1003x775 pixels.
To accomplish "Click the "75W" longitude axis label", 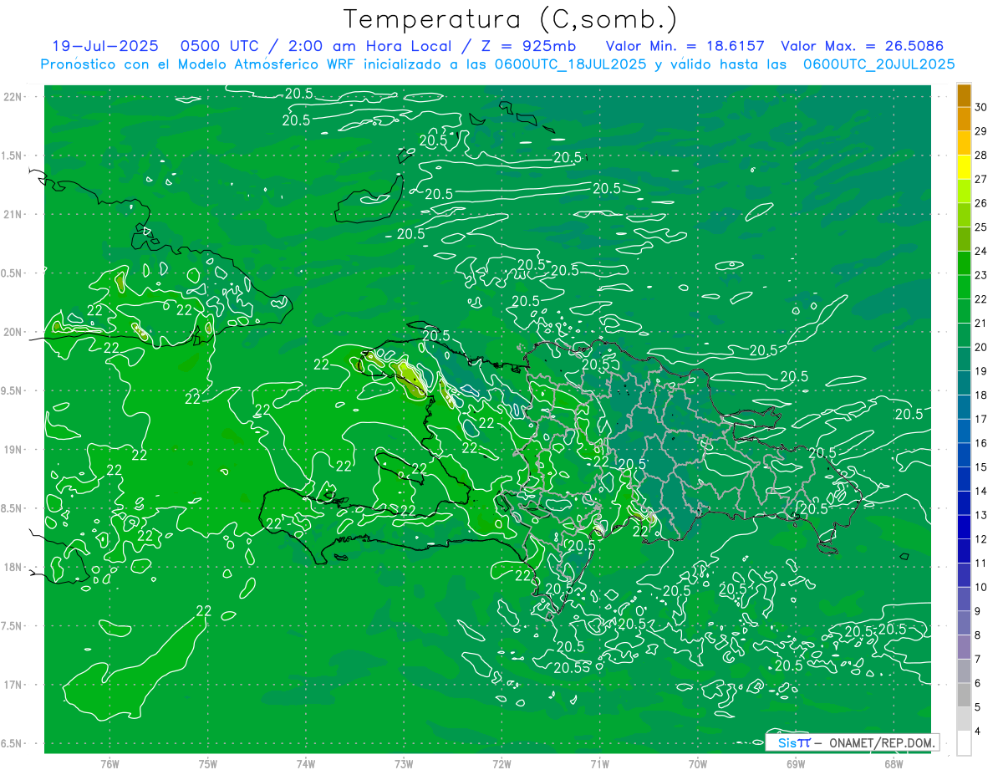I will coord(208,763).
